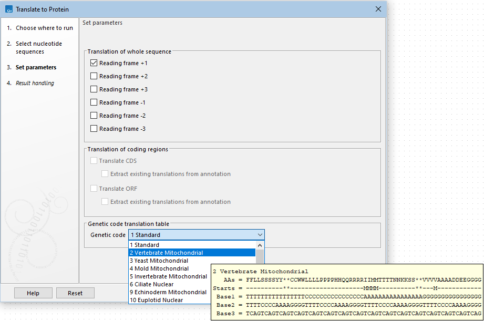The width and height of the screenshot is (484, 321).
Task: Close the Translate to Protein dialog
Action: [378, 9]
